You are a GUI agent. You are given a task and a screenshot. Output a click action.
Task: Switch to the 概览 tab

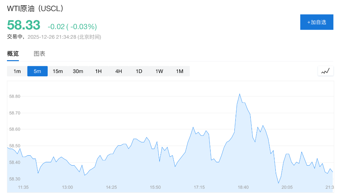[x=13, y=54]
